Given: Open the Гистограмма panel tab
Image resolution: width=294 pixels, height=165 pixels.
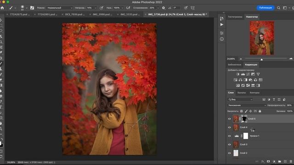Looking at the screenshot, I should coord(235,17).
